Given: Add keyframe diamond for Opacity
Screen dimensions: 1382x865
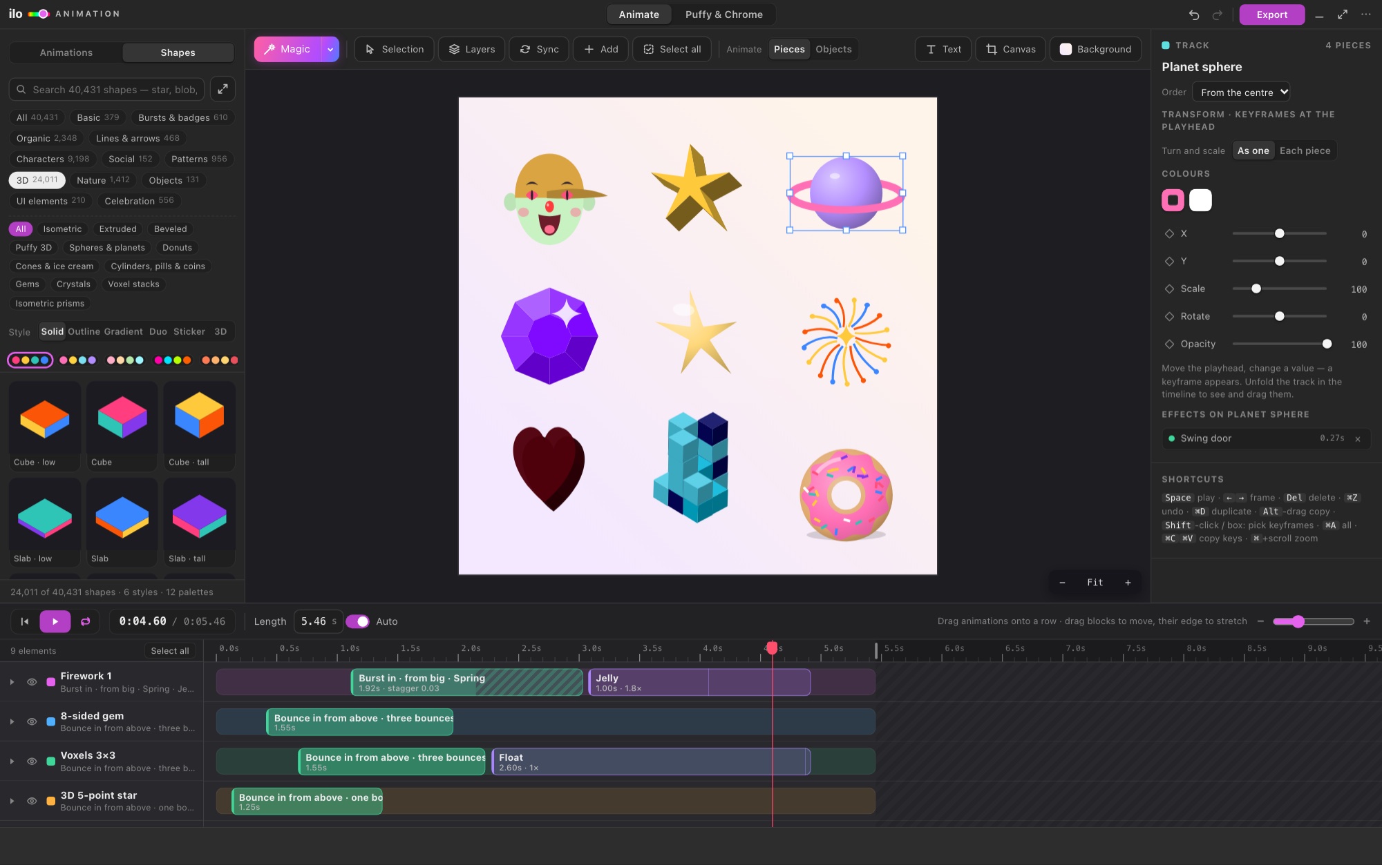Looking at the screenshot, I should coord(1169,344).
